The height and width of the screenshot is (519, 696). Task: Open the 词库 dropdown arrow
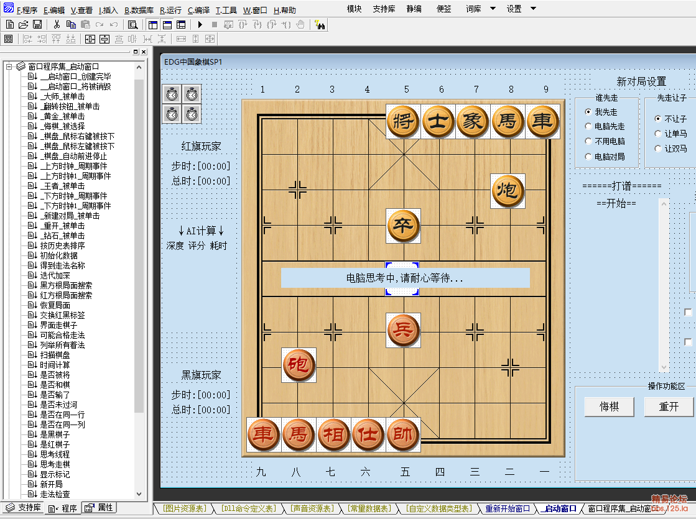pyautogui.click(x=493, y=9)
